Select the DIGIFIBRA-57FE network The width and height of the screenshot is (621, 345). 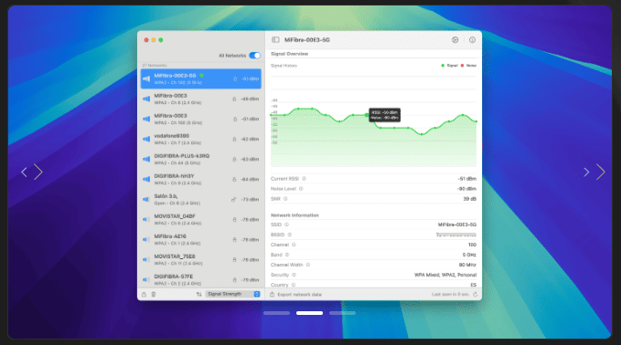pyautogui.click(x=201, y=279)
